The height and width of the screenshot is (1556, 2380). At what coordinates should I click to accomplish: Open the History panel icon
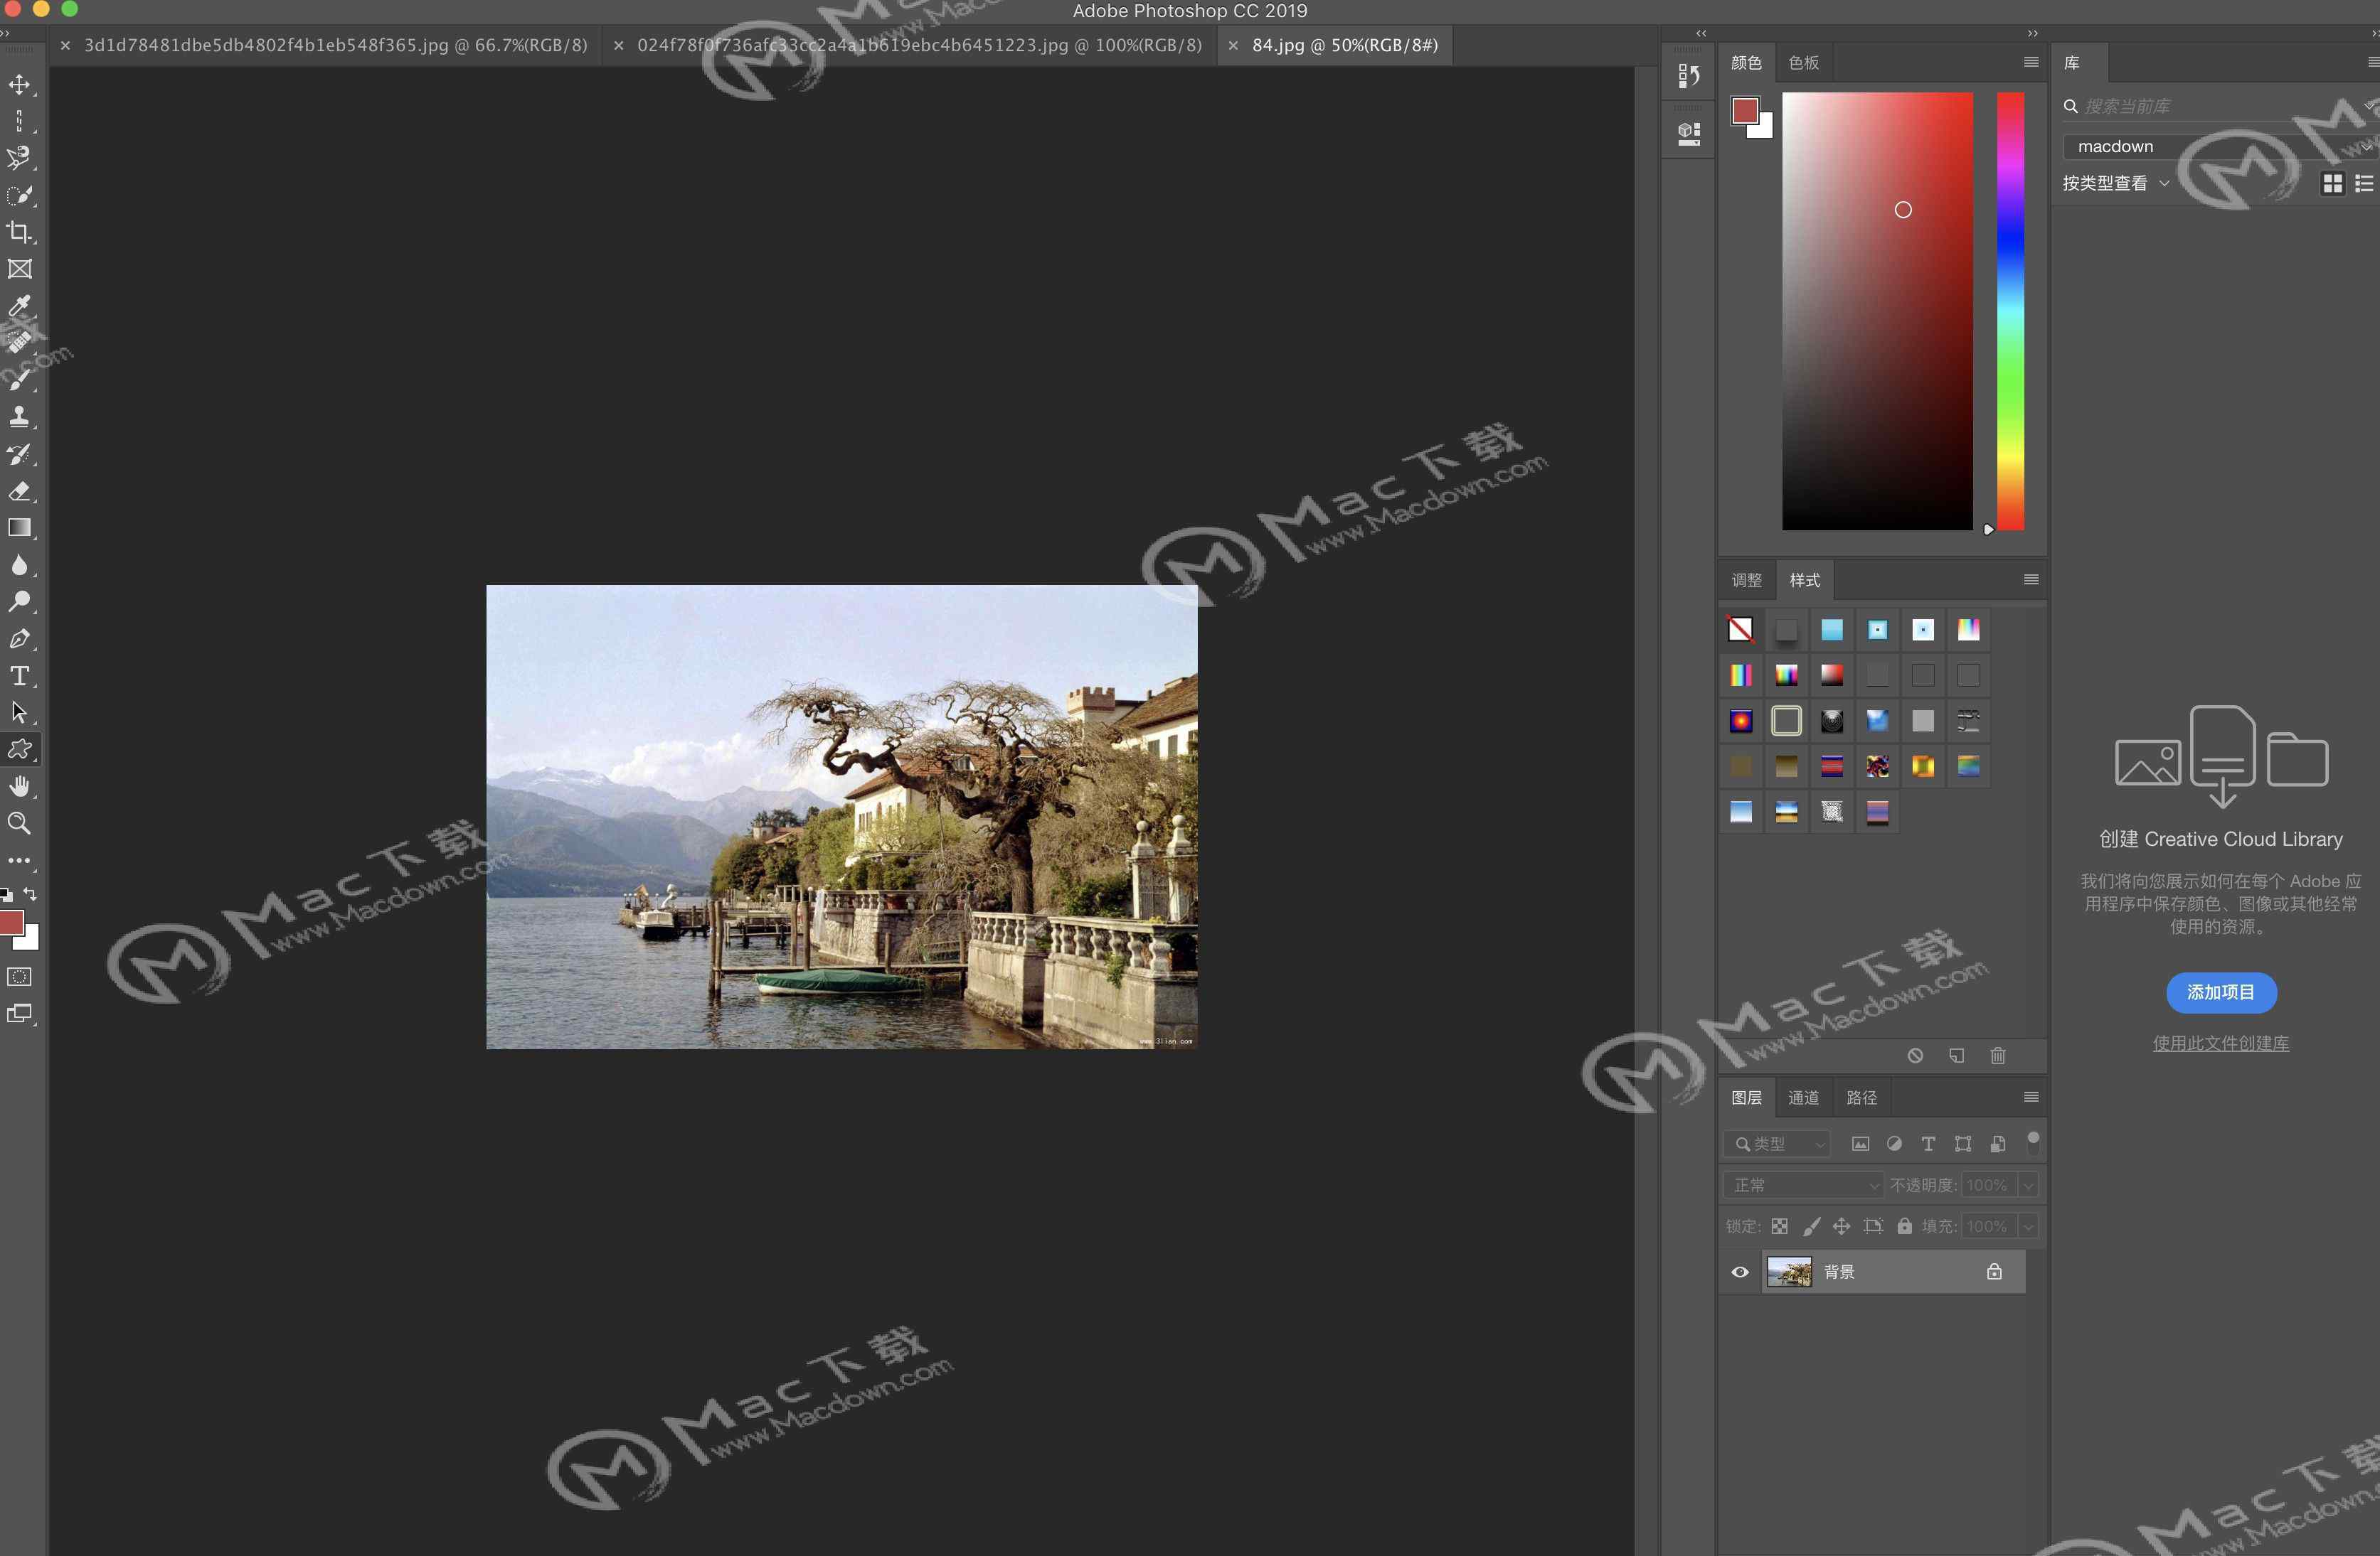pos(1689,76)
